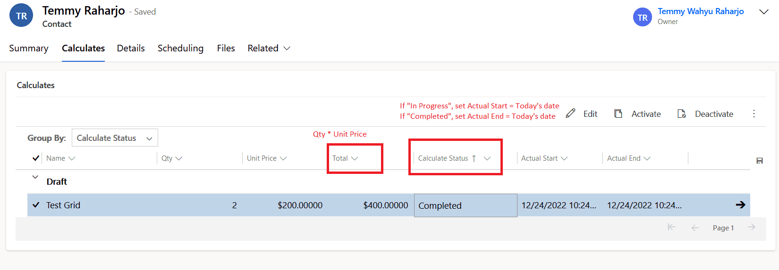The image size is (779, 270).
Task: Click the Completed status cell
Action: click(465, 205)
